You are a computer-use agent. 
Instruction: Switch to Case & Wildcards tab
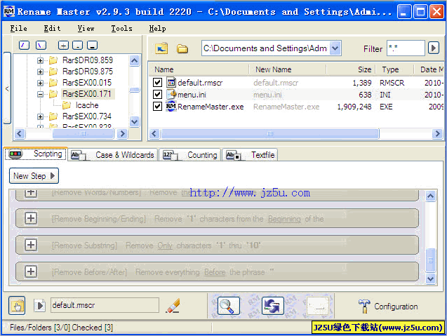click(x=112, y=155)
